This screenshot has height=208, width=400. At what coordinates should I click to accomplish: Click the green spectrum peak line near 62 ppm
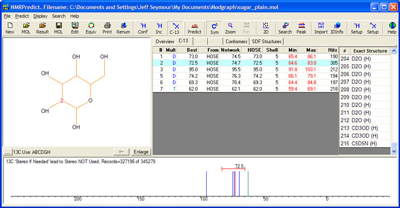248,184
